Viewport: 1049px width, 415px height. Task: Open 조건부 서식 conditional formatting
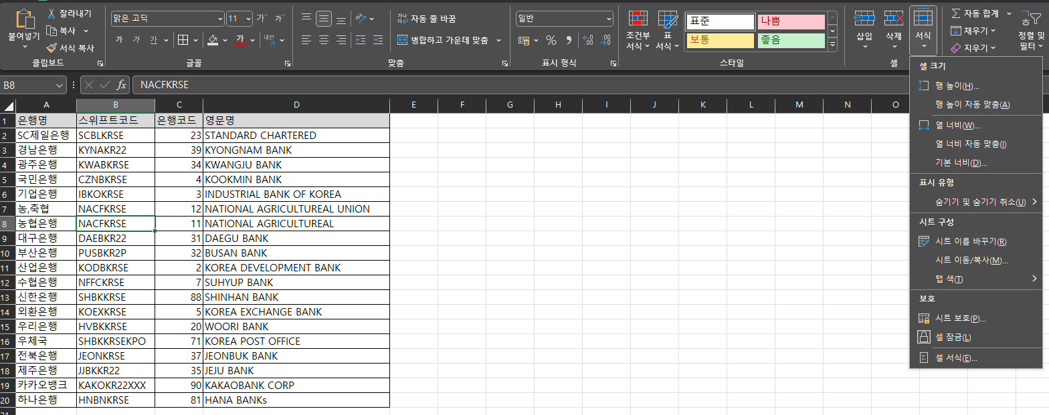click(638, 31)
